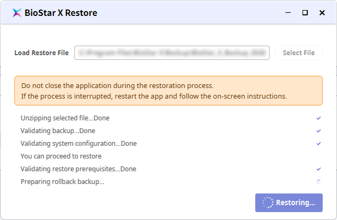
Task: Click the You can proceed to restore text
Action: [61, 156]
